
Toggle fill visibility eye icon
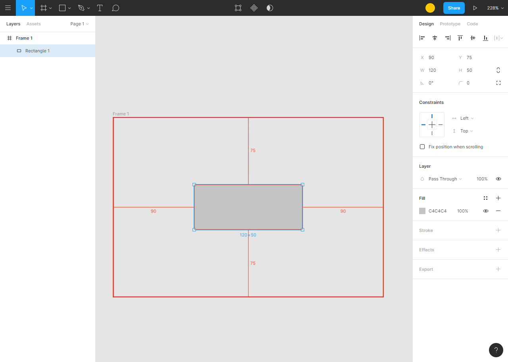point(485,211)
